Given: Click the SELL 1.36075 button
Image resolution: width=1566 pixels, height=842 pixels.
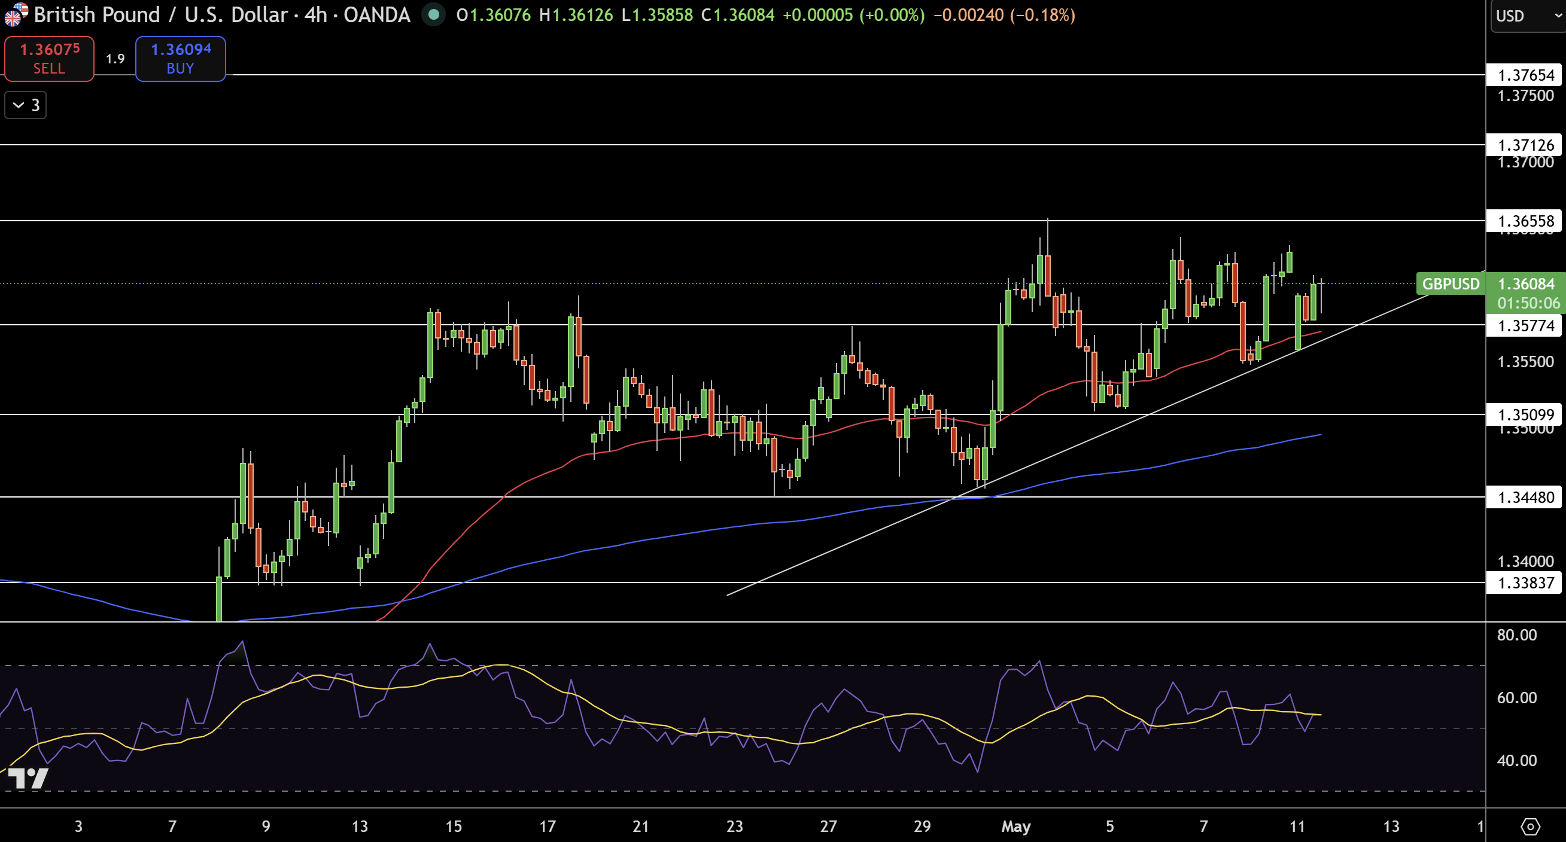Looking at the screenshot, I should [x=49, y=59].
